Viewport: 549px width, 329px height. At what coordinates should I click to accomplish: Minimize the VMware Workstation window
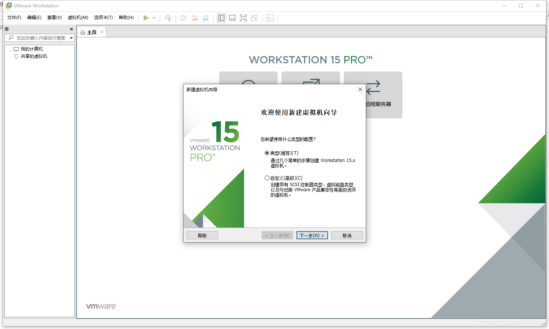(504, 5)
